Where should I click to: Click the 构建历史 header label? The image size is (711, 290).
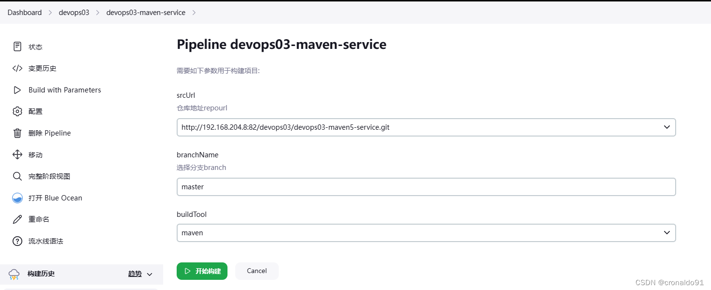tap(41, 274)
